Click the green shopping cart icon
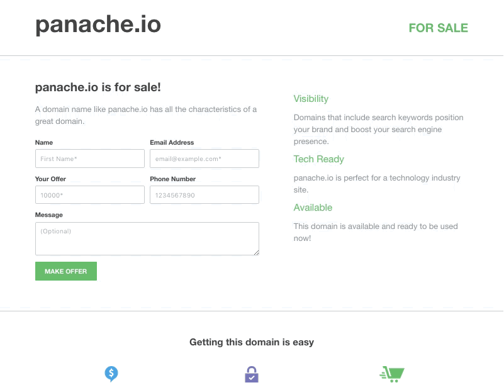This screenshot has height=385, width=504. pos(392,374)
